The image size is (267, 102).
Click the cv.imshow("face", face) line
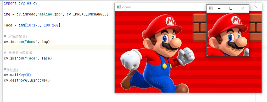click(28, 58)
